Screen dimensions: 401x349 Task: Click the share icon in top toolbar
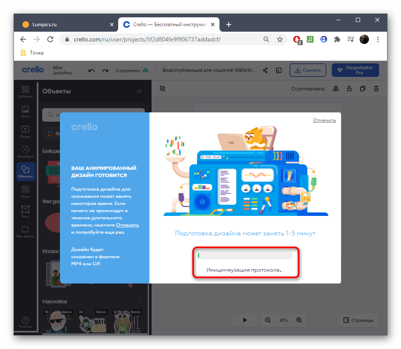coord(265,71)
